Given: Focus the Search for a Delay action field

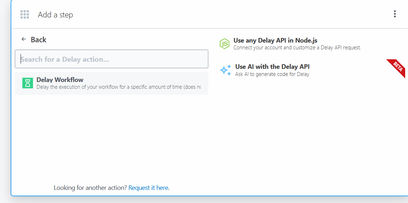Looking at the screenshot, I should pos(111,59).
